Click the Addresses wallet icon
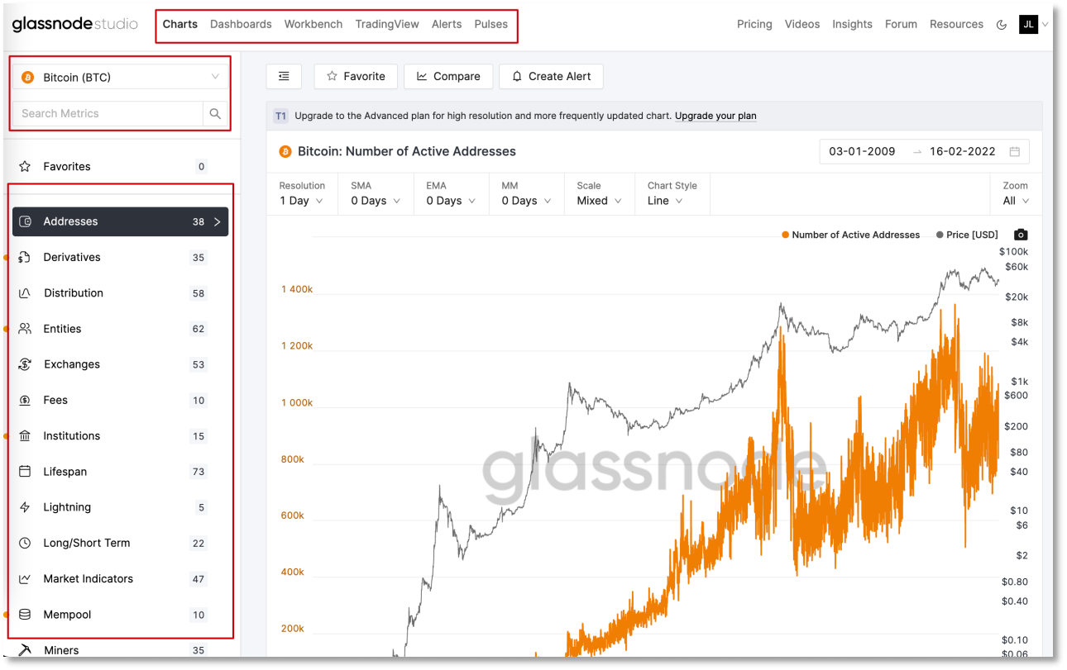Image resolution: width=1067 pixels, height=670 pixels. [25, 221]
